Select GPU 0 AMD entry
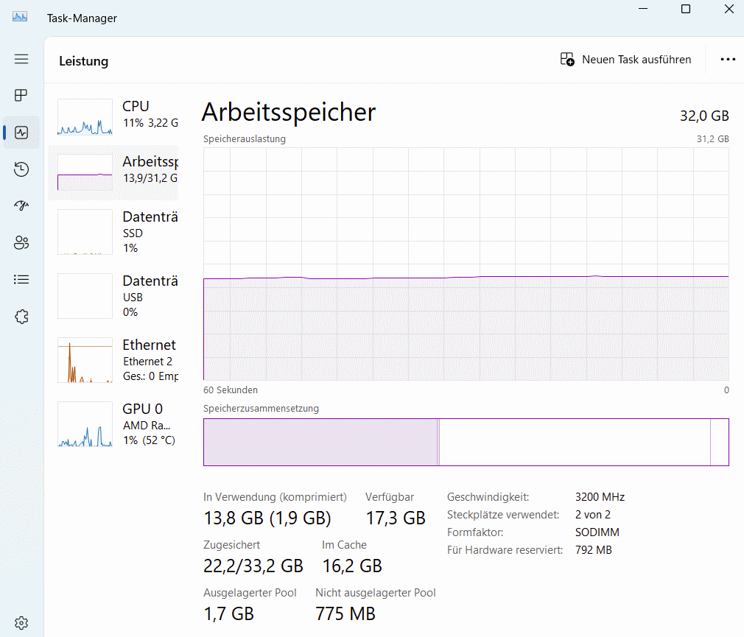The height and width of the screenshot is (637, 744). 113,424
